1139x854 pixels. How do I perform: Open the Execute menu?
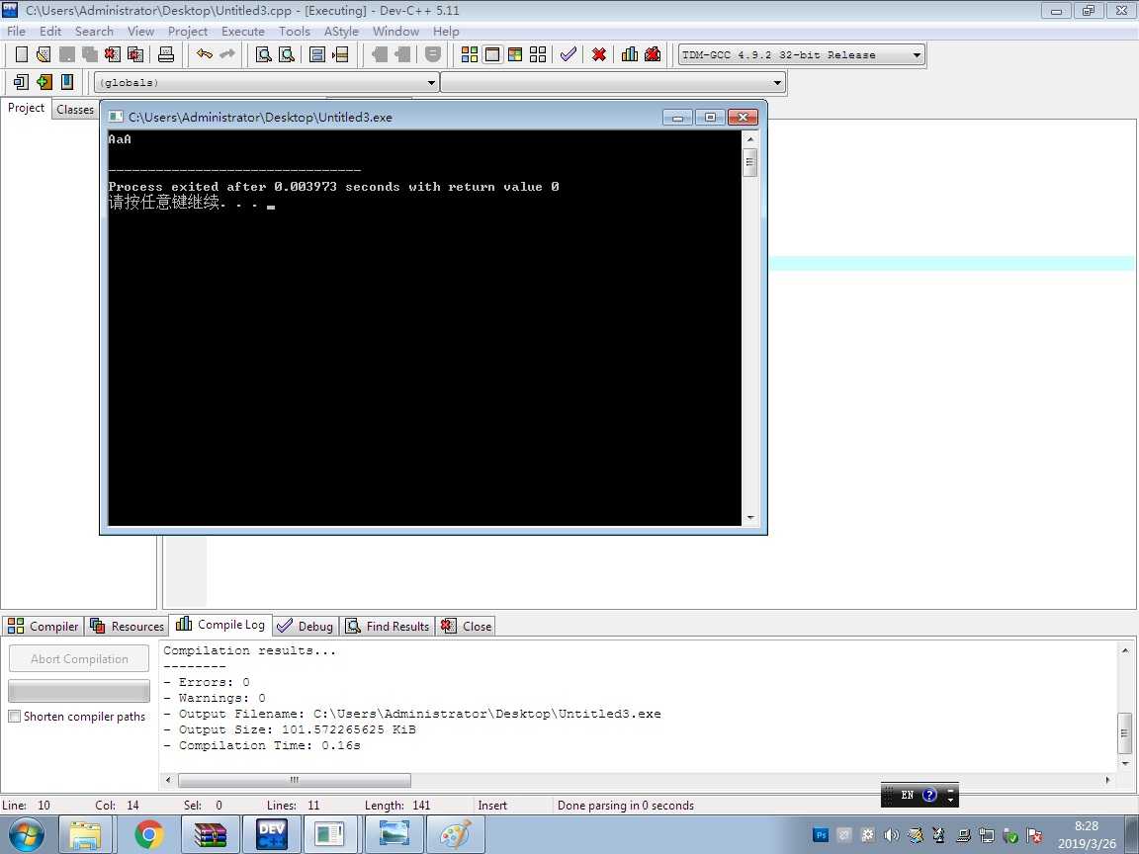click(x=242, y=32)
